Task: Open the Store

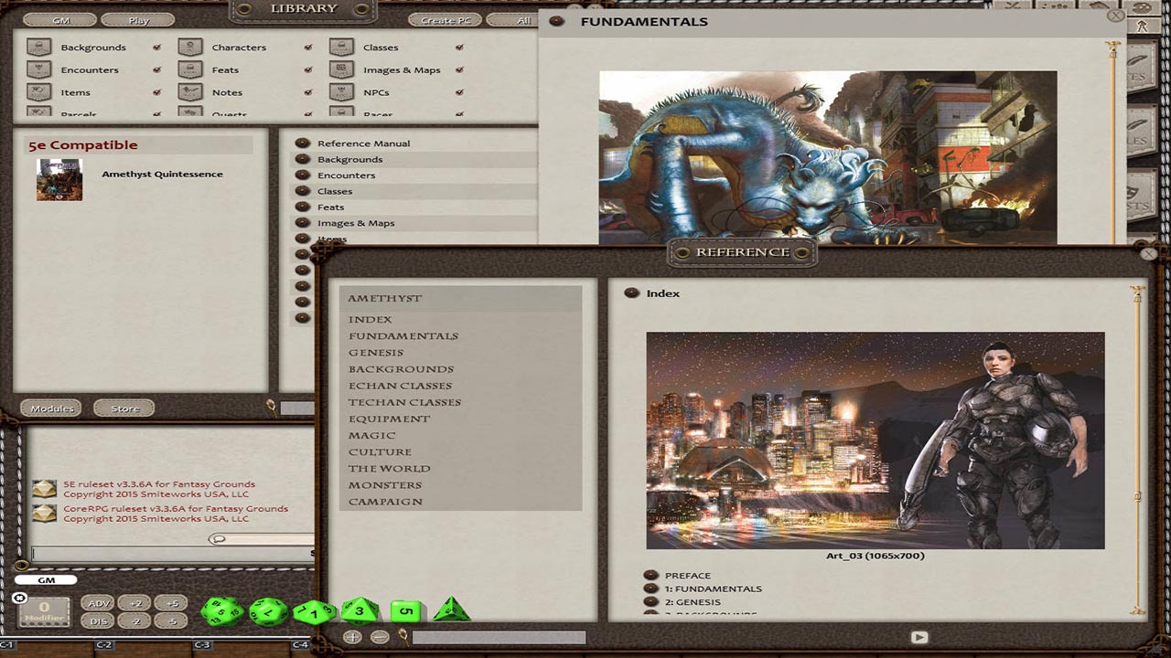Action: pos(124,408)
